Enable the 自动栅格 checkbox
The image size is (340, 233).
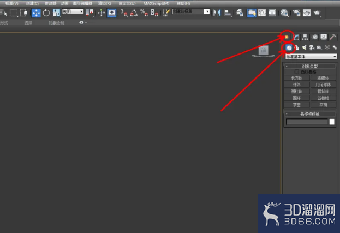coord(296,71)
